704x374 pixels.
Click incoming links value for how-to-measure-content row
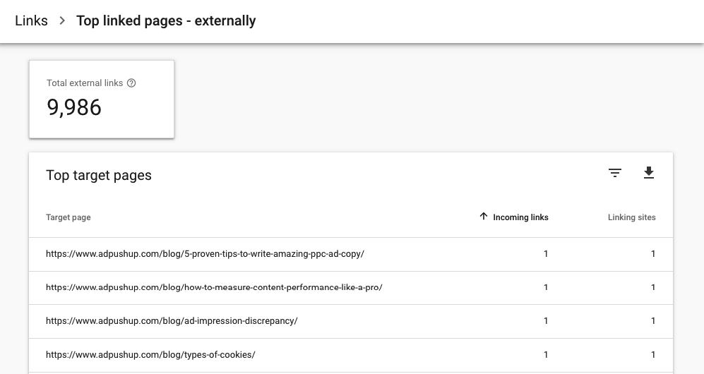[546, 287]
